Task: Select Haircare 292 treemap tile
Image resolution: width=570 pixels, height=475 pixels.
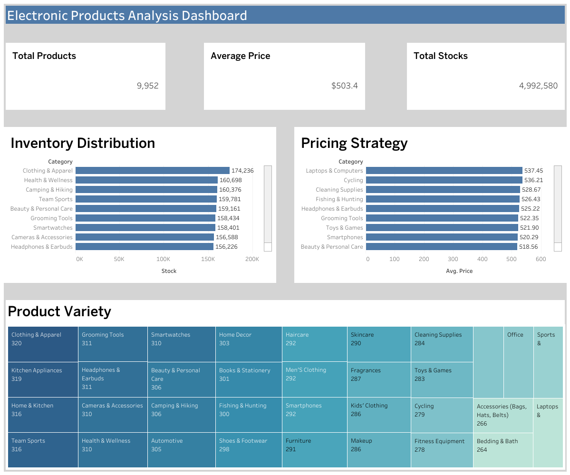Action: pos(314,344)
